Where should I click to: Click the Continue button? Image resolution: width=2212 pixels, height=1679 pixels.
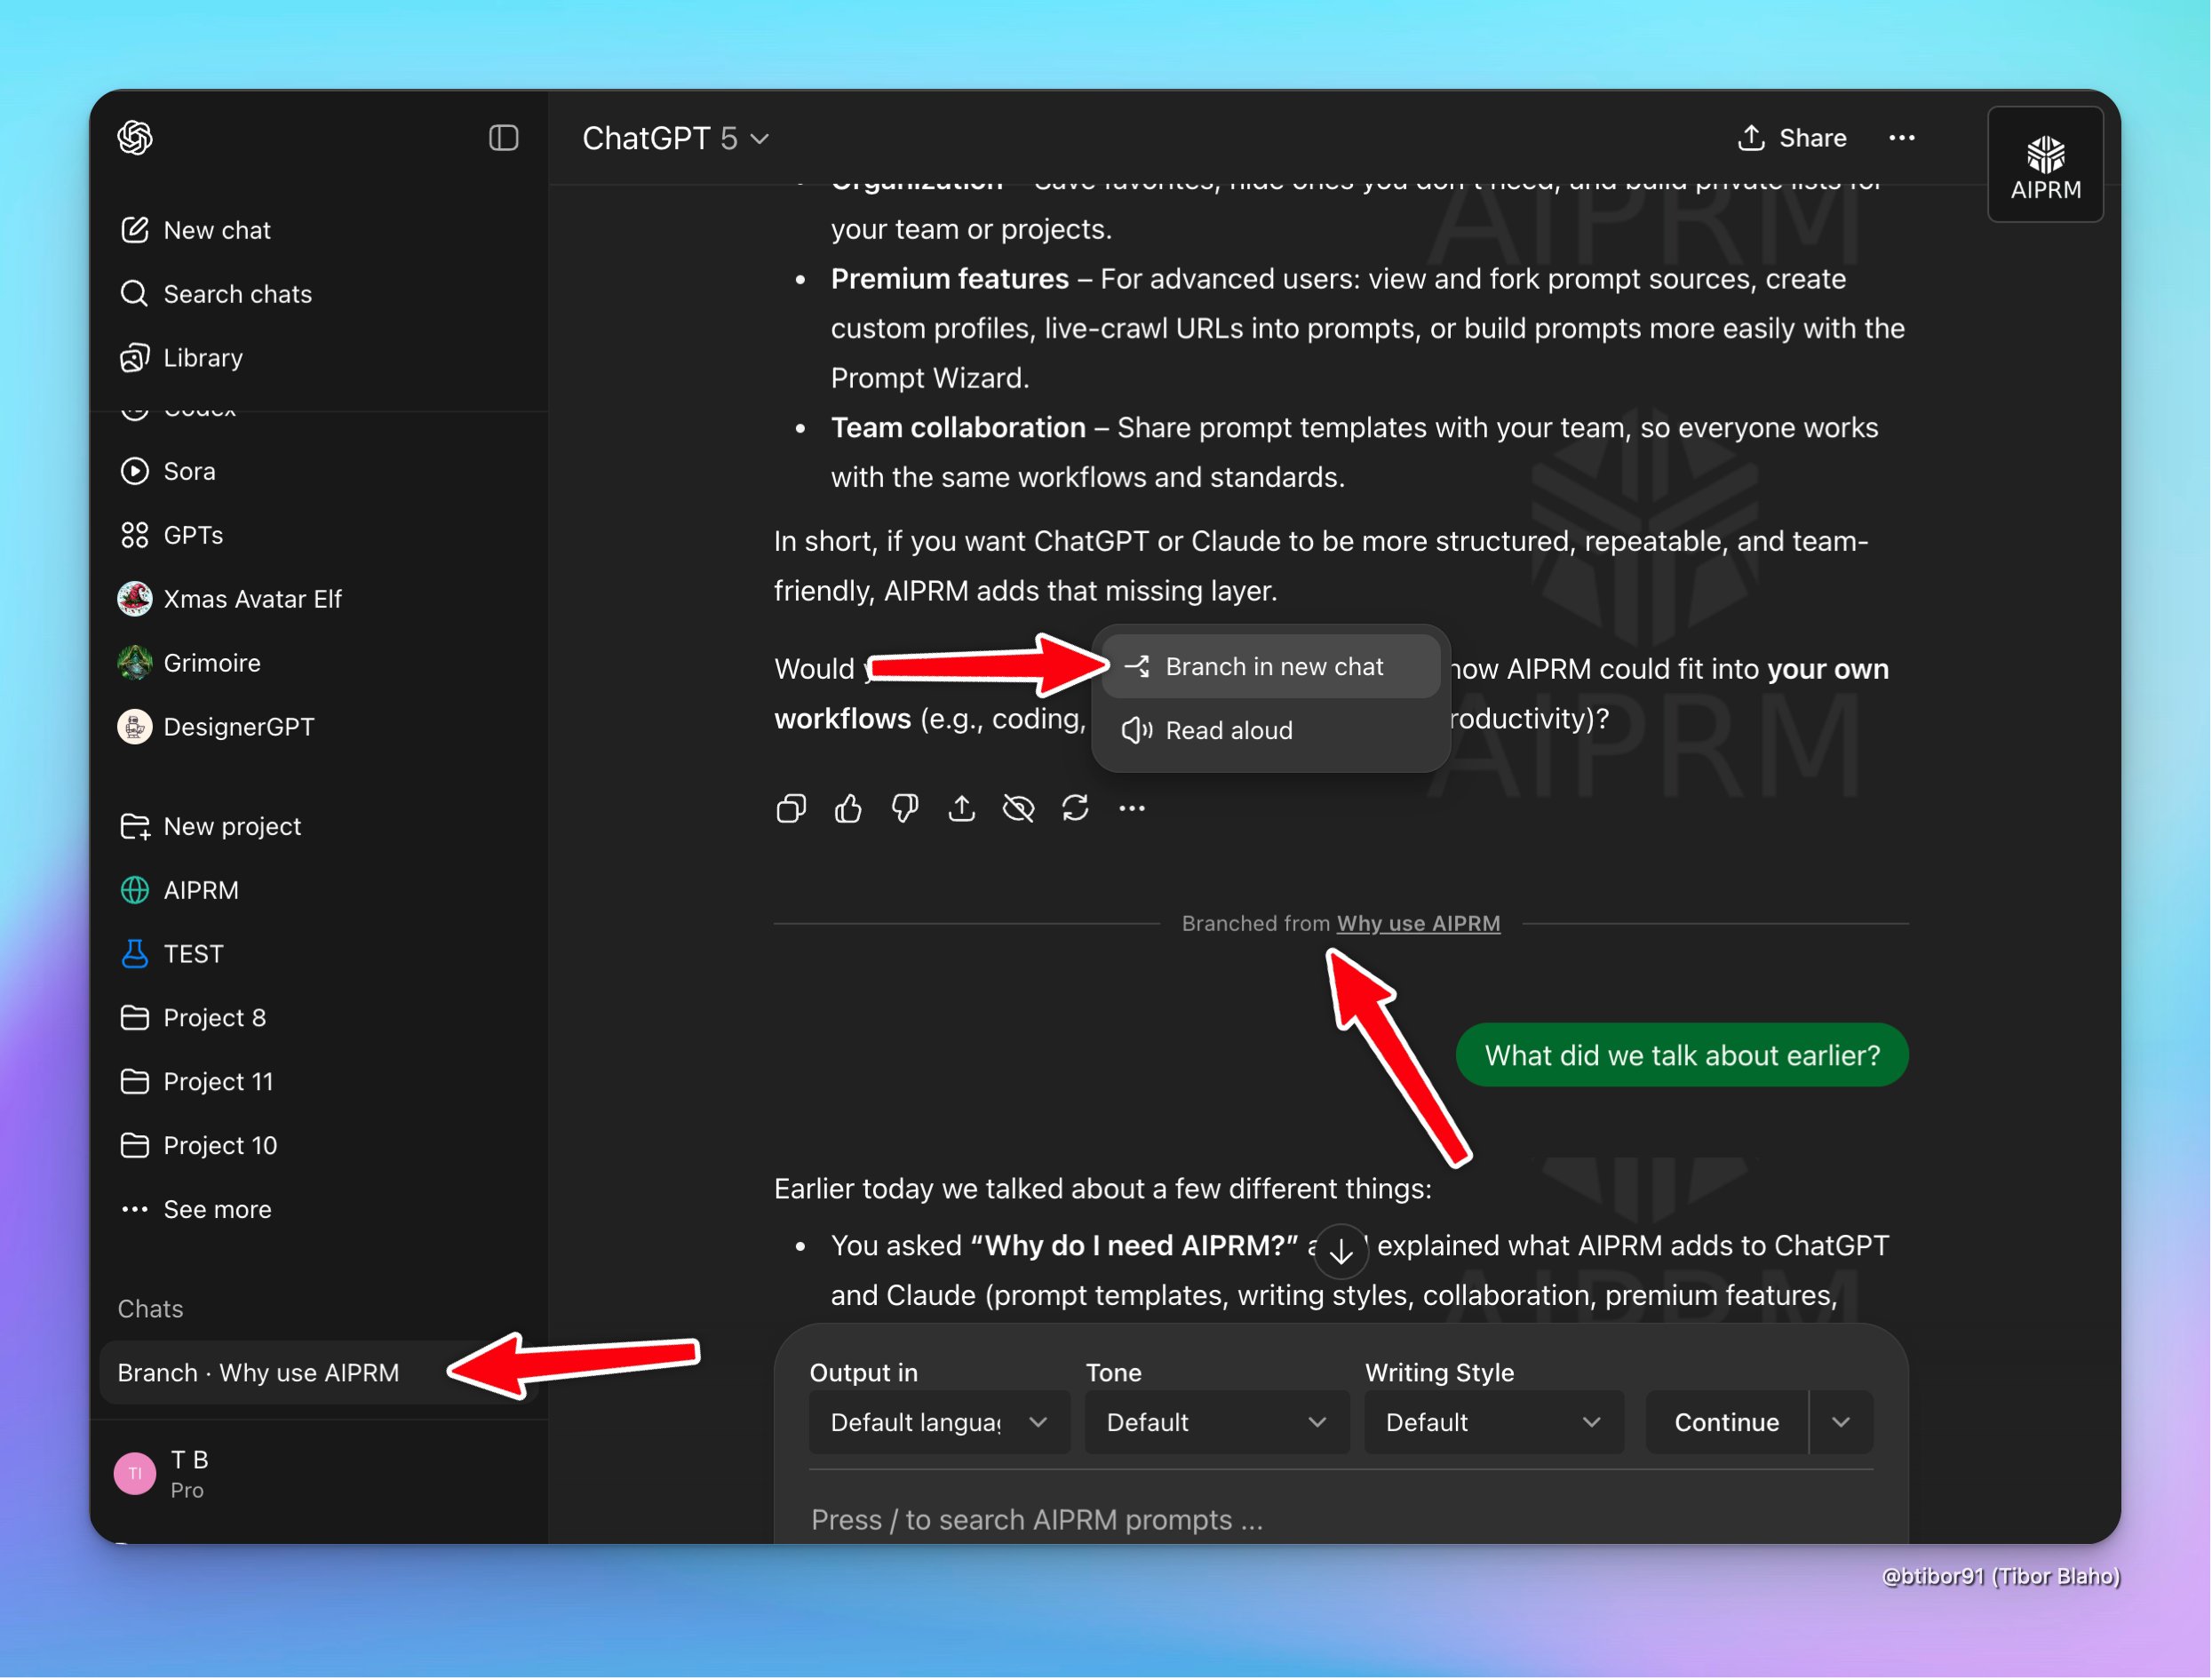[1727, 1423]
